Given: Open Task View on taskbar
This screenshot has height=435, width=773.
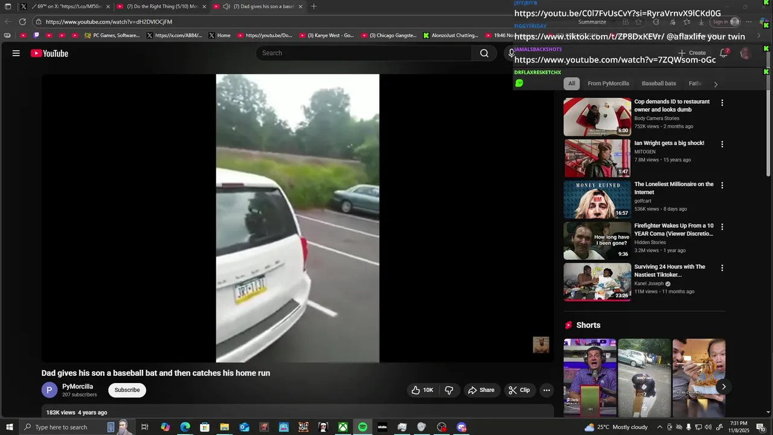Looking at the screenshot, I should point(145,427).
